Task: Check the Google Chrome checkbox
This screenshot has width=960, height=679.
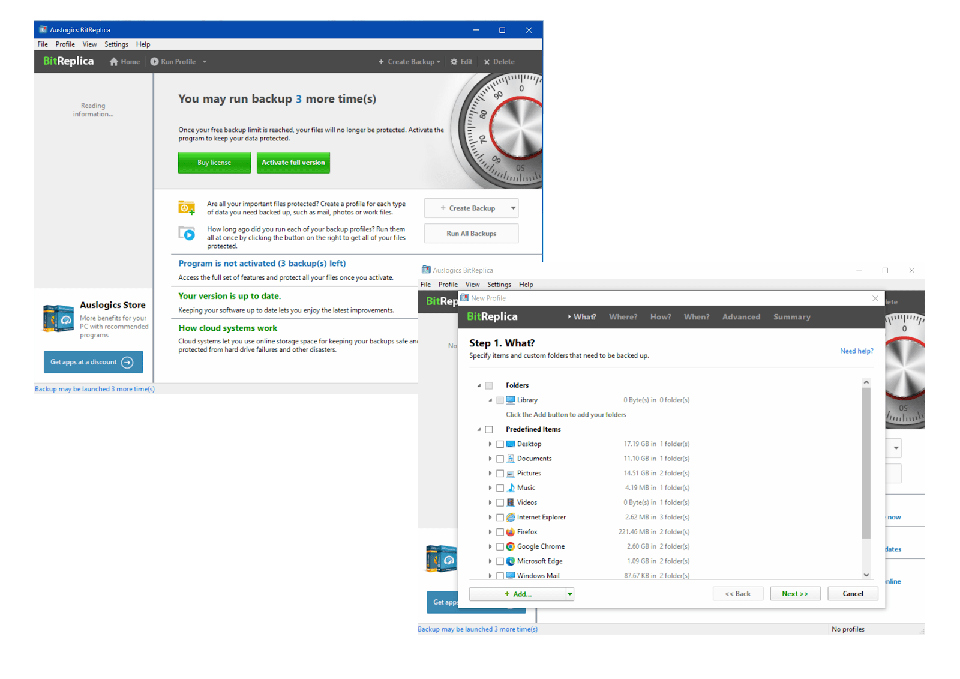Action: pyautogui.click(x=500, y=547)
